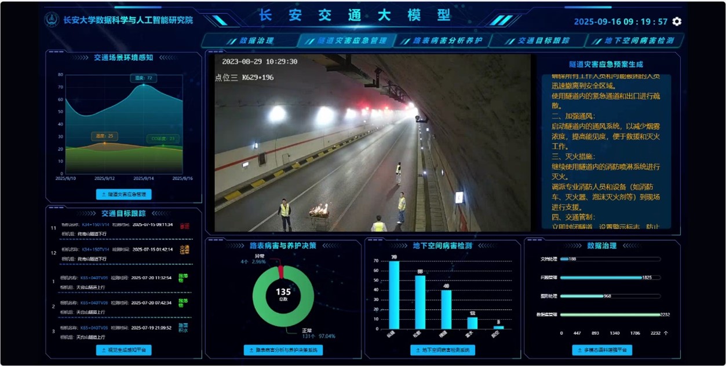Launch the 地下空间病害检测系统 button
The height and width of the screenshot is (366, 726).
443,350
